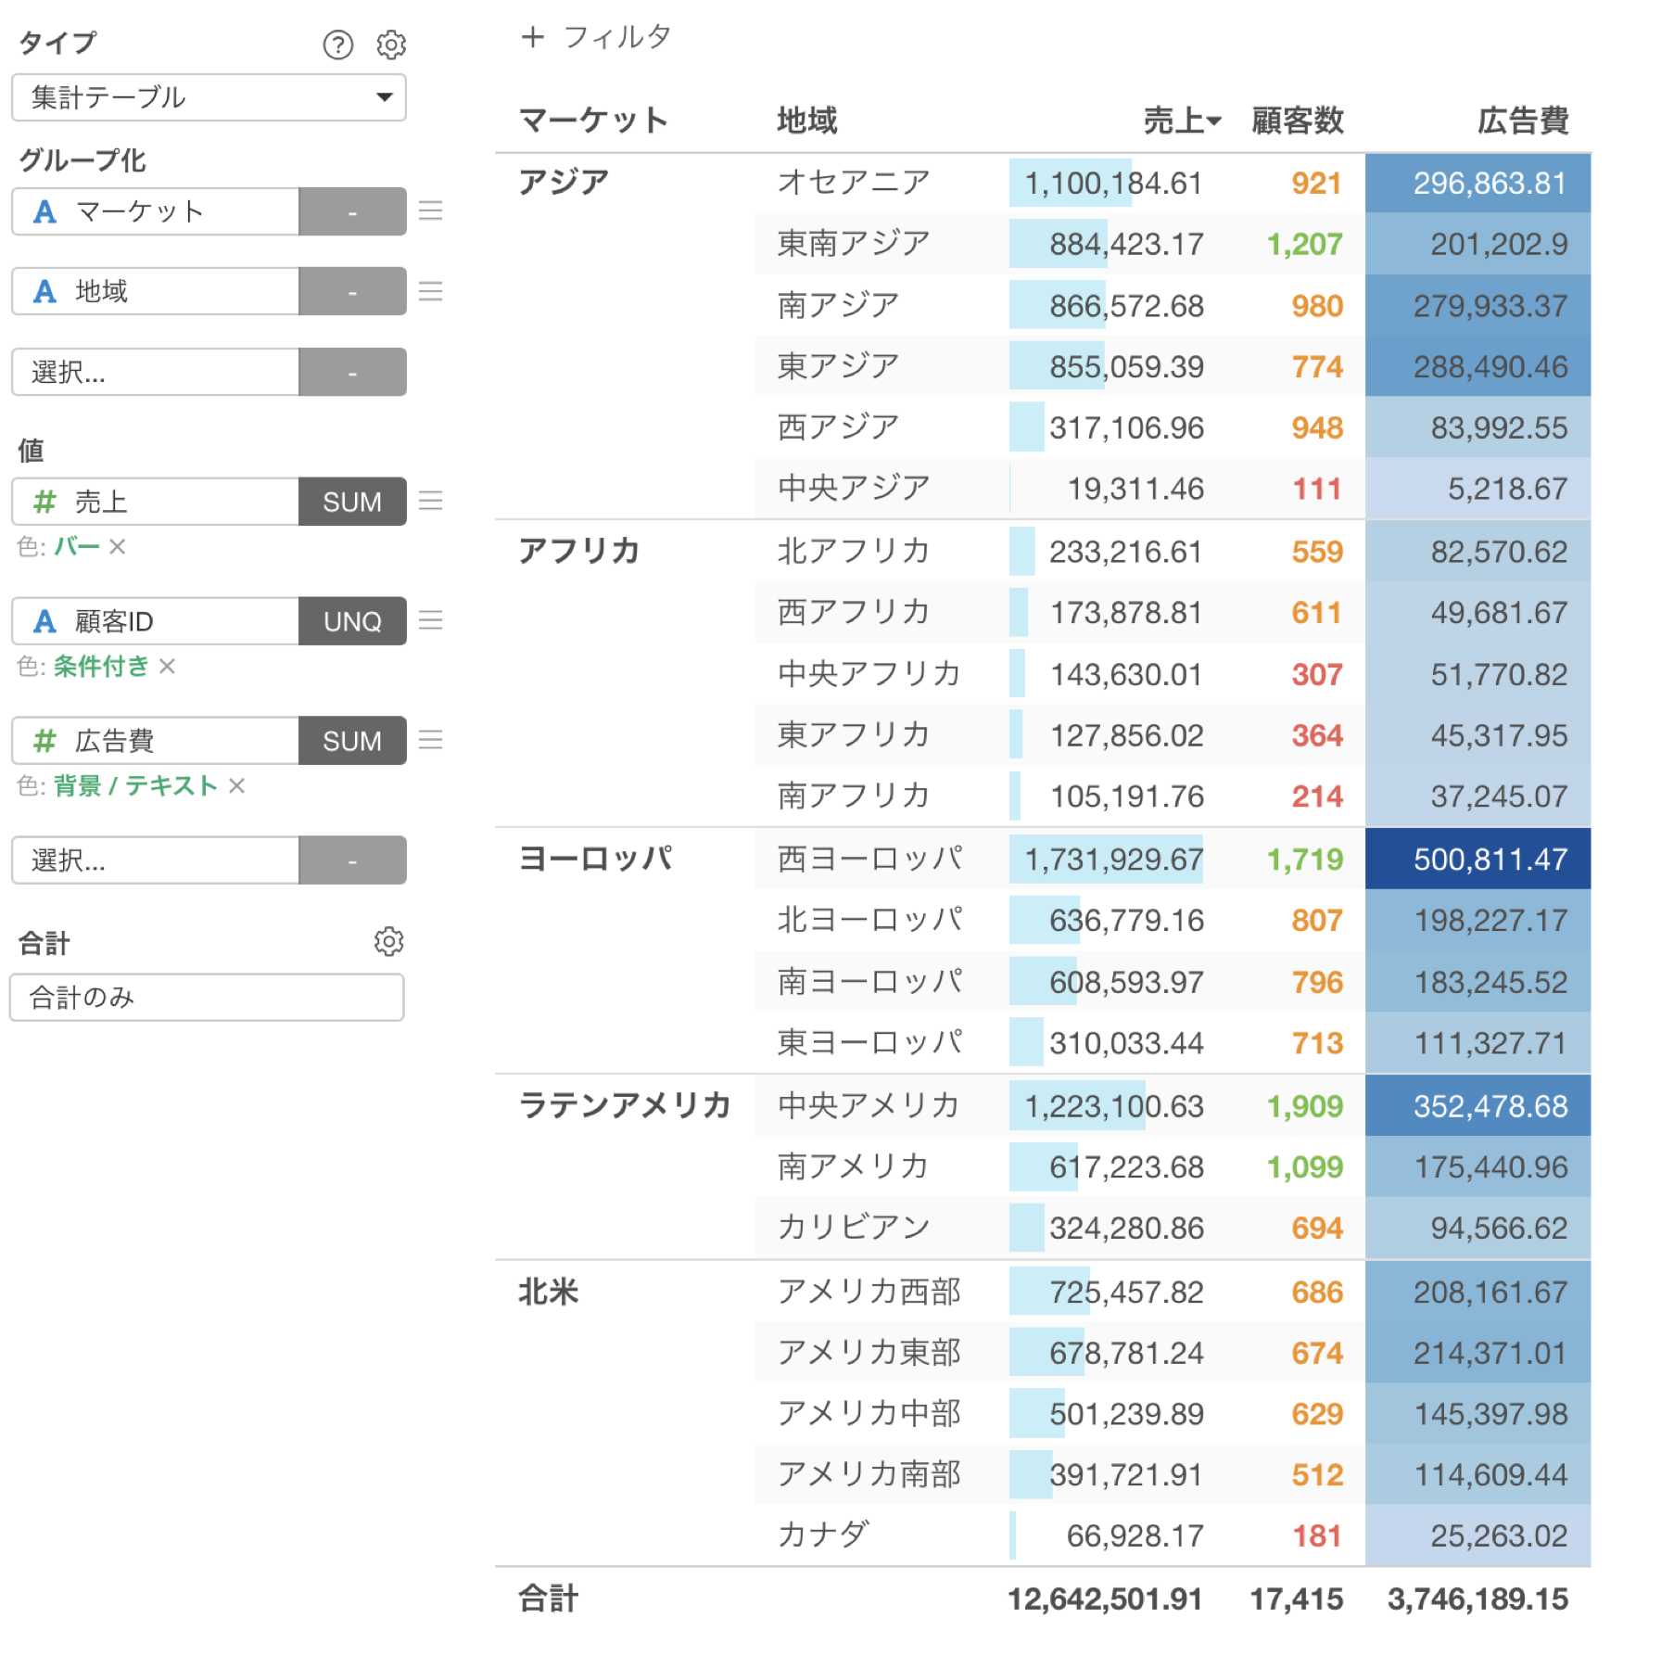
Task: Open the empty 選択... value column selector
Action: (156, 860)
